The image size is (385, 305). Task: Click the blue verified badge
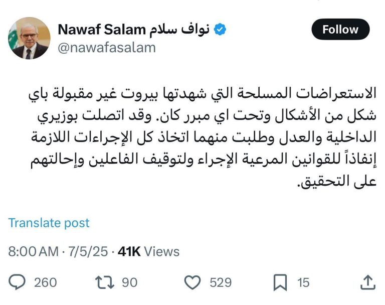(220, 30)
